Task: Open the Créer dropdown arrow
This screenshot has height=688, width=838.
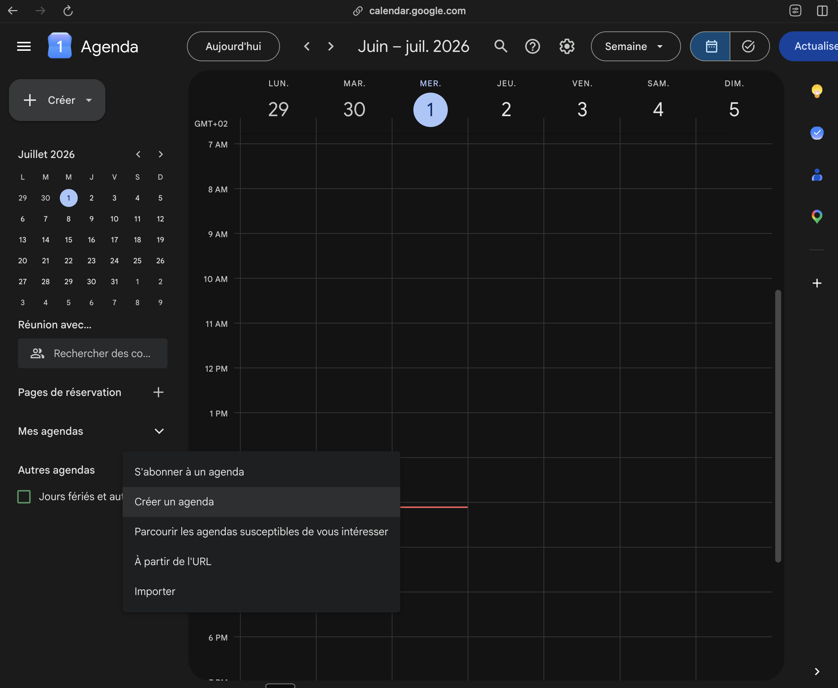Action: [x=89, y=100]
